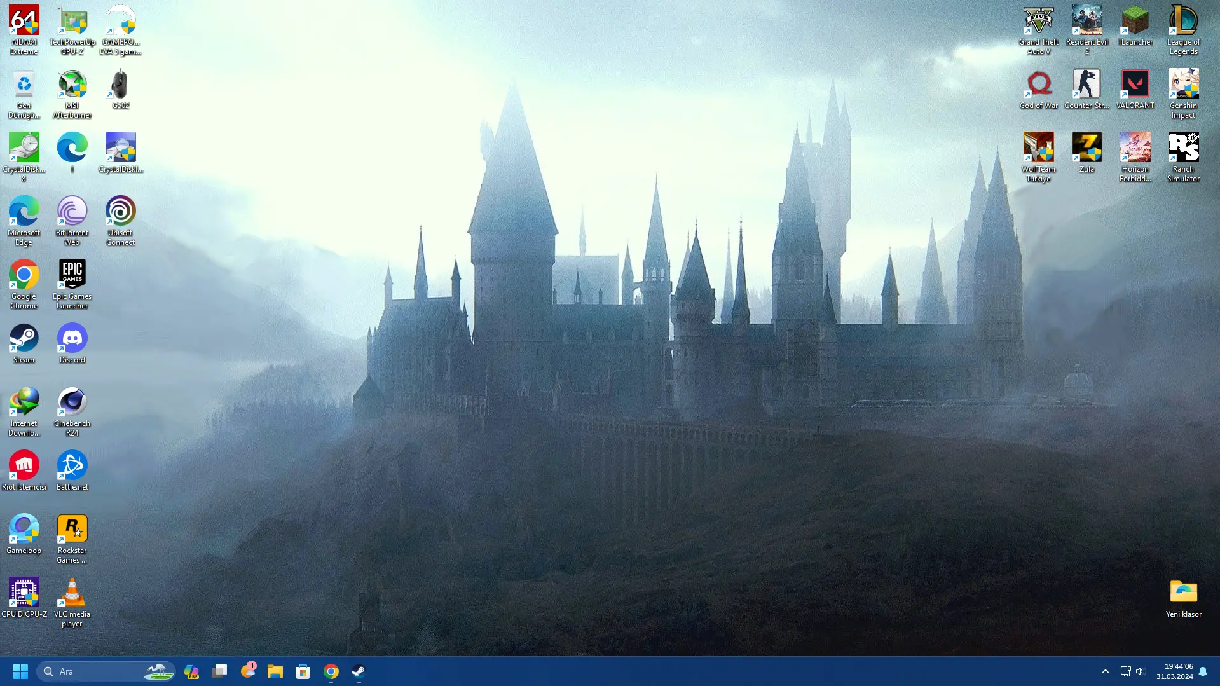Image resolution: width=1220 pixels, height=686 pixels.
Task: Expand hidden system tray icons
Action: (x=1106, y=671)
